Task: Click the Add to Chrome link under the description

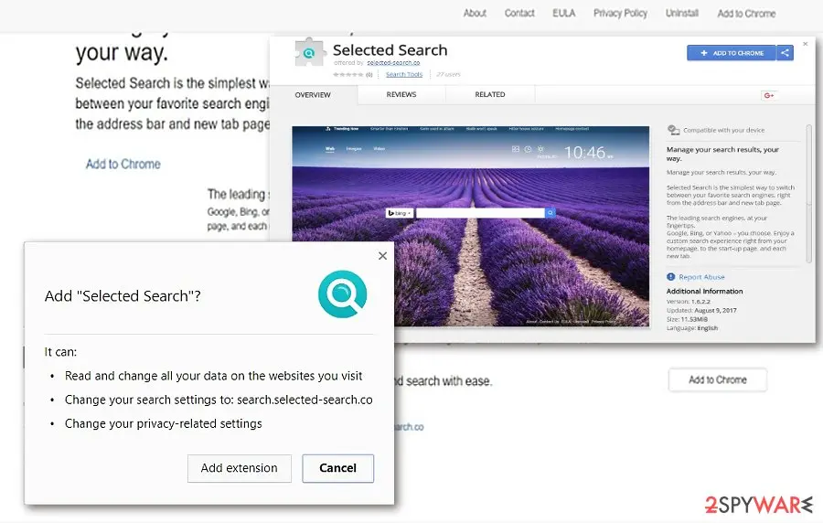Action: coord(123,165)
